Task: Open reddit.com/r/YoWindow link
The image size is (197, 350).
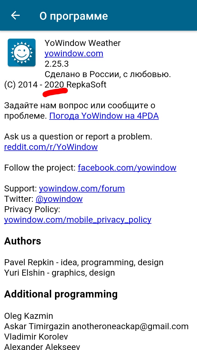Action: point(51,147)
